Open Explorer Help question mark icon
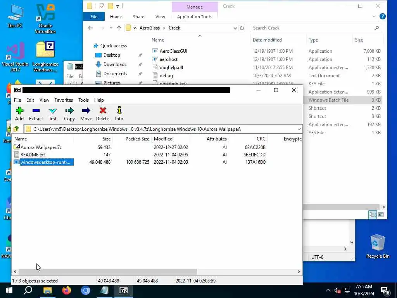 click(x=383, y=16)
